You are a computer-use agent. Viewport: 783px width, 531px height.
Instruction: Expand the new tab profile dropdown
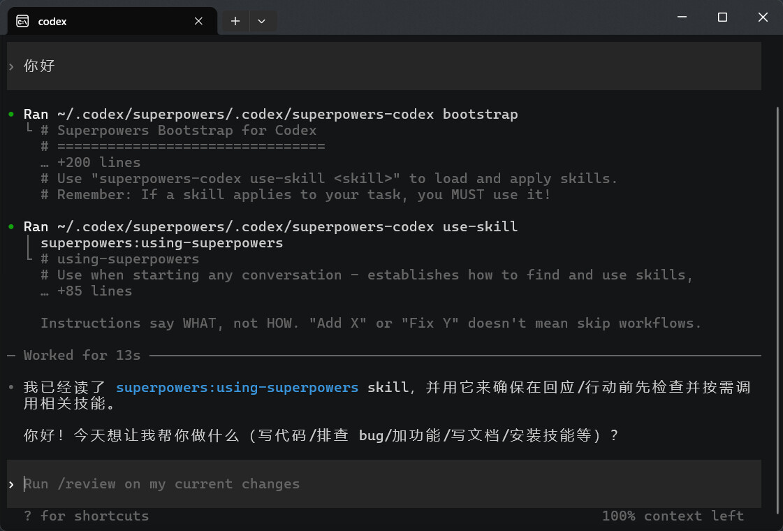(261, 21)
